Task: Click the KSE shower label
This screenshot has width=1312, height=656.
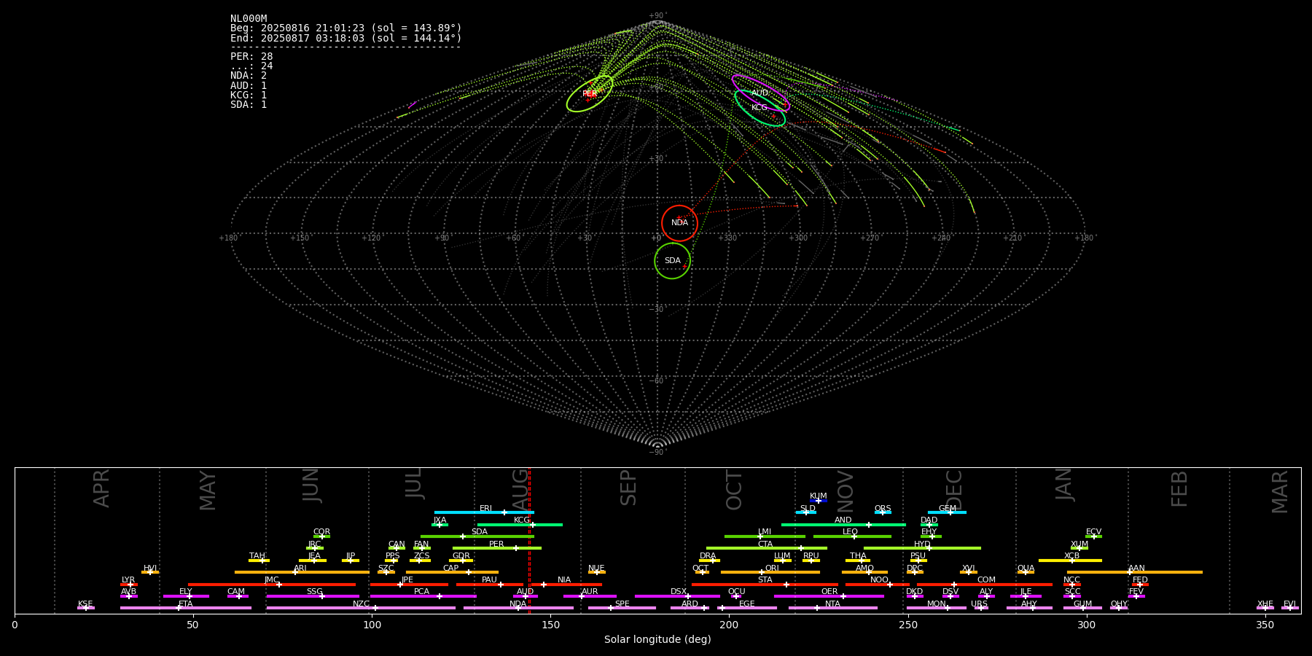Action: tap(85, 604)
